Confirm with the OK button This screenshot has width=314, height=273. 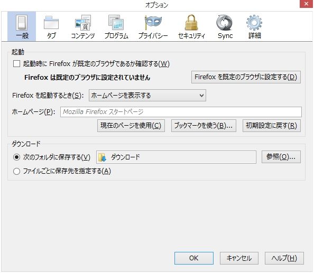pos(194,258)
